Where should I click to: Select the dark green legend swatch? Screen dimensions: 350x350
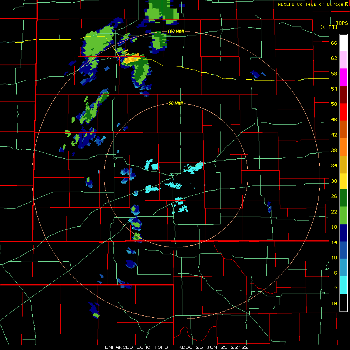(343, 198)
